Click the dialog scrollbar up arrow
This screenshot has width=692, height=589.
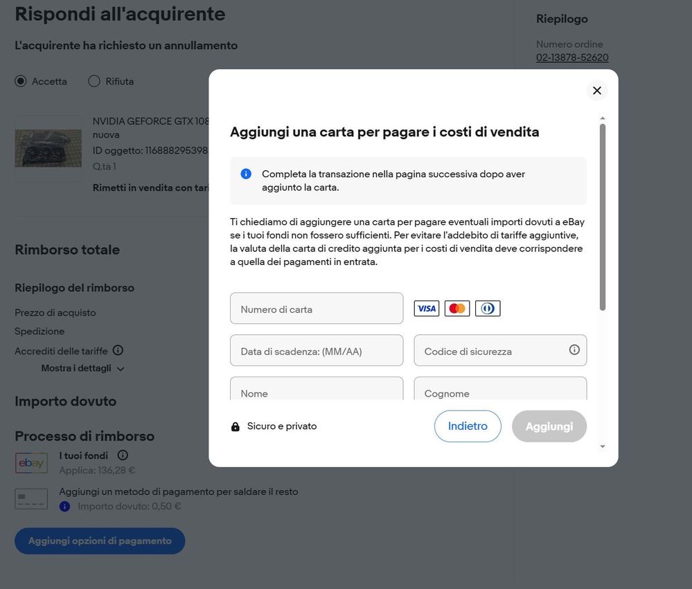click(x=603, y=118)
